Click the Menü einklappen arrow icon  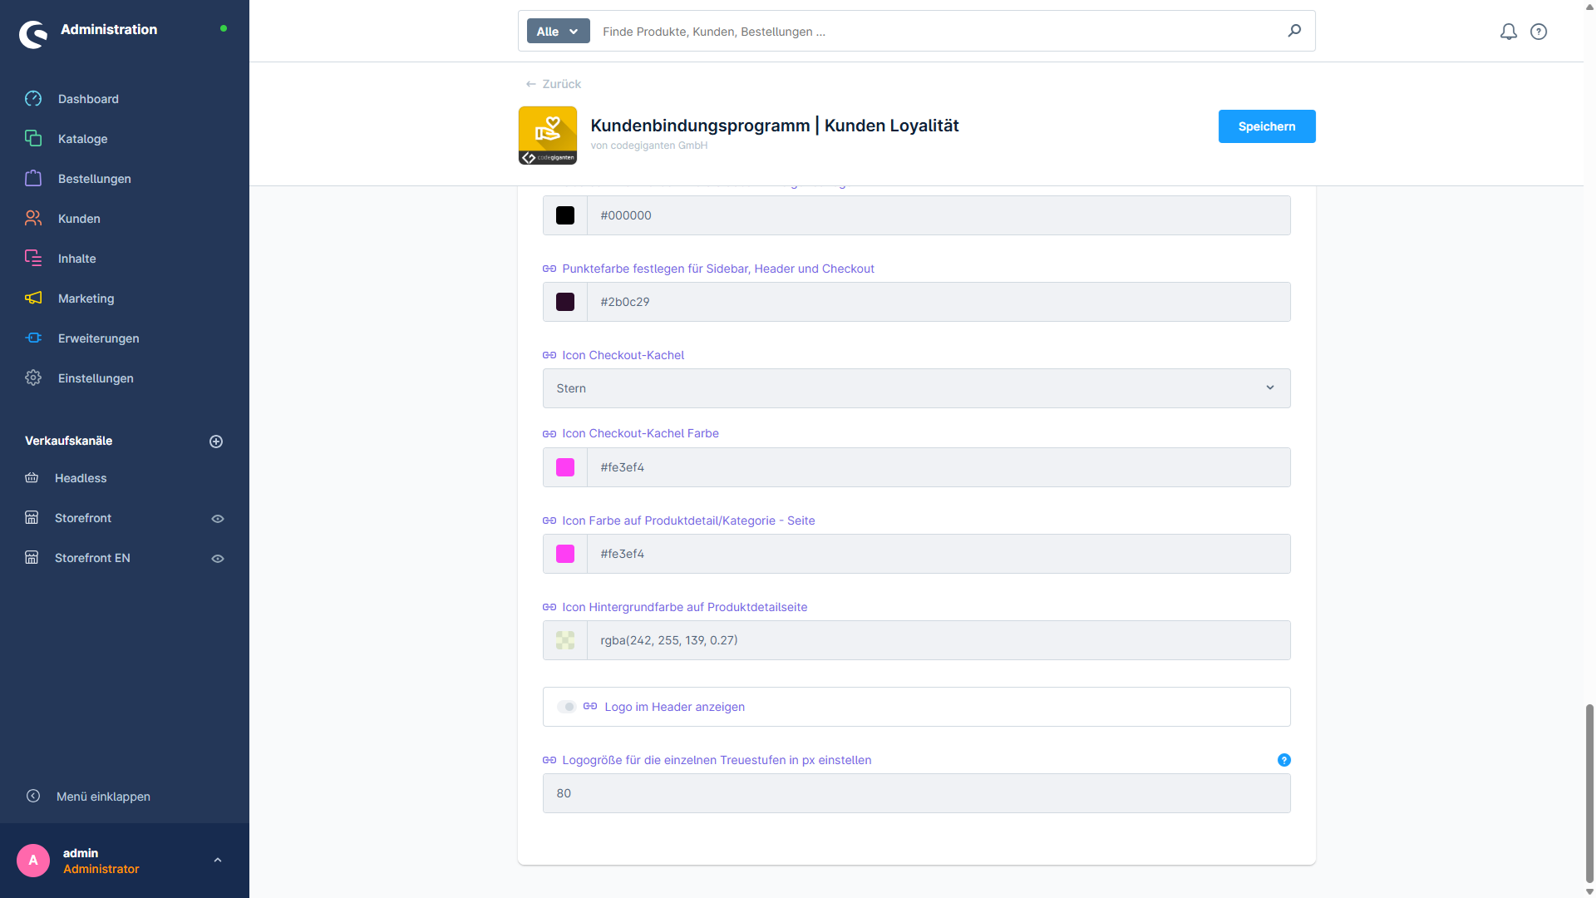tap(33, 797)
